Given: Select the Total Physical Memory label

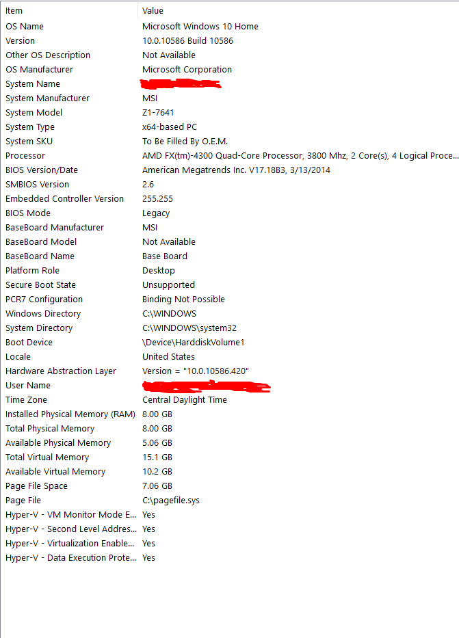Looking at the screenshot, I should 50,429.
